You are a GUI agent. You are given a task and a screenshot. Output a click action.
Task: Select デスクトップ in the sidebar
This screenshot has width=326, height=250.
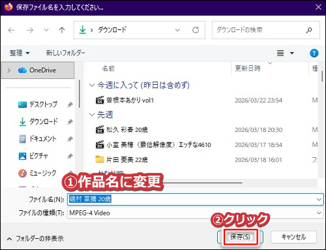(44, 104)
